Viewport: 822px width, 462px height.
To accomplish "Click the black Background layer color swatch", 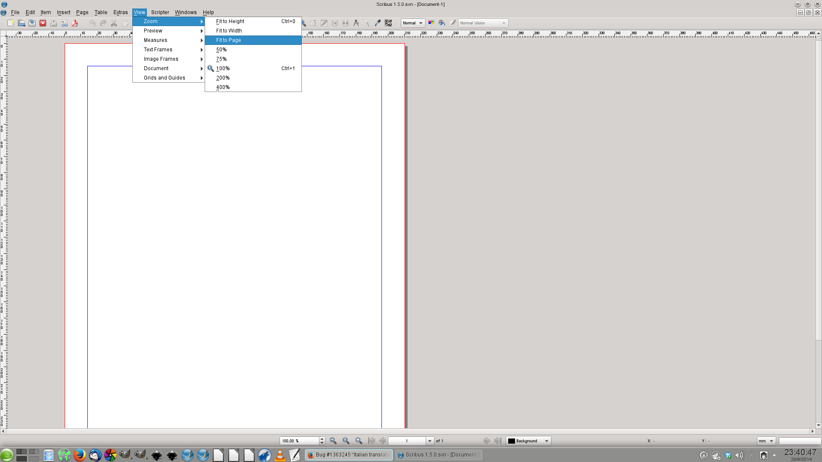I will coord(511,441).
